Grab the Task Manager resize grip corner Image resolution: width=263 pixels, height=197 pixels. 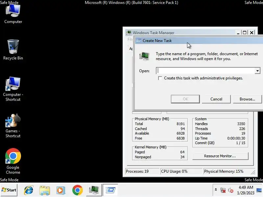(x=253, y=172)
